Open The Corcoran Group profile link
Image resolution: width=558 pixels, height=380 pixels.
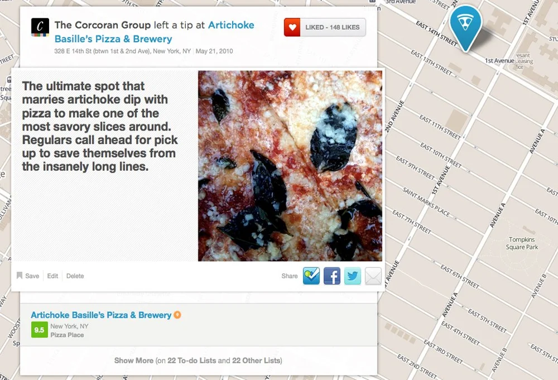(x=103, y=25)
